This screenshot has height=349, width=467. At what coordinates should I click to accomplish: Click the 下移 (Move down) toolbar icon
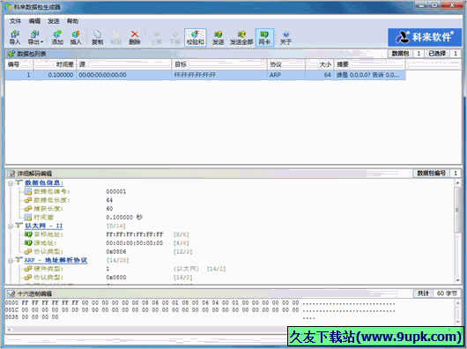pos(174,38)
